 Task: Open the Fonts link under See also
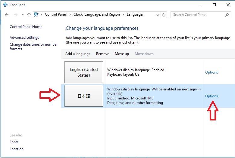coord(14,142)
